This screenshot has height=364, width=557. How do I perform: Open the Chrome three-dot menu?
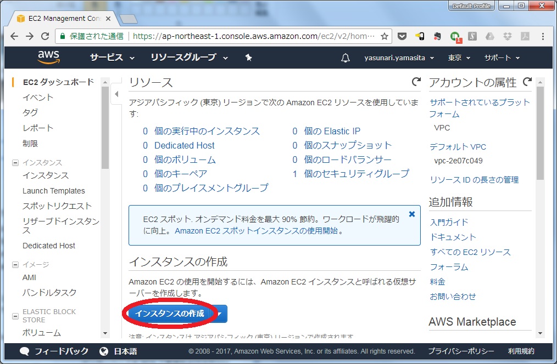point(543,36)
